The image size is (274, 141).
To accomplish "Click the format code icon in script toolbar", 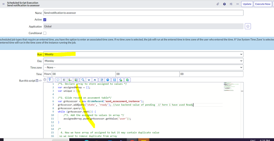I will pyautogui.click(x=64, y=80).
